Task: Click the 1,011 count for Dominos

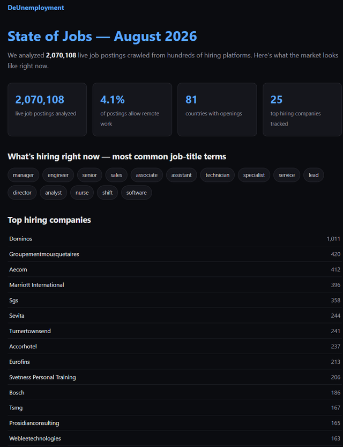Action: point(333,239)
